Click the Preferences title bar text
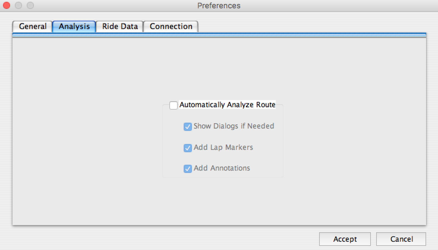Viewport: 438px width, 250px height. 219,6
